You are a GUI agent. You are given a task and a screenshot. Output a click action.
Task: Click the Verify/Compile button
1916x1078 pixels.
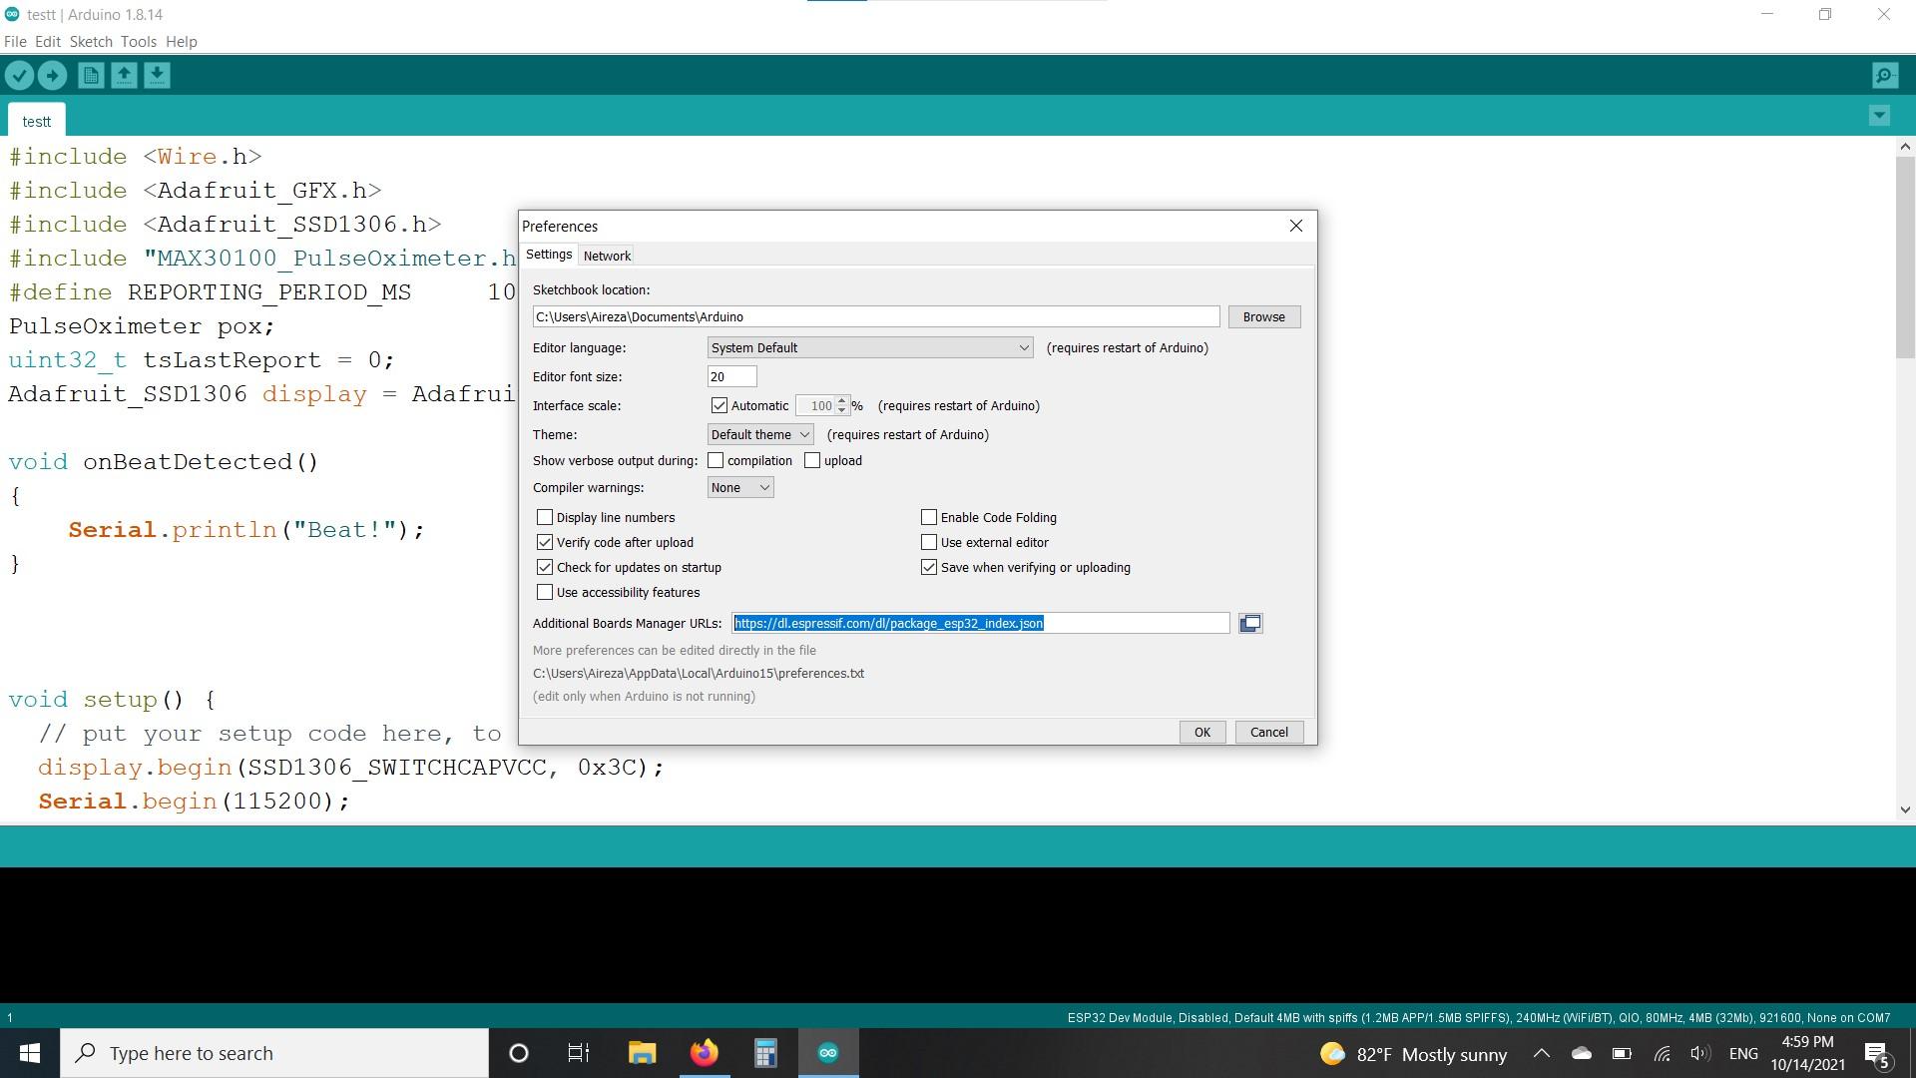pos(20,75)
